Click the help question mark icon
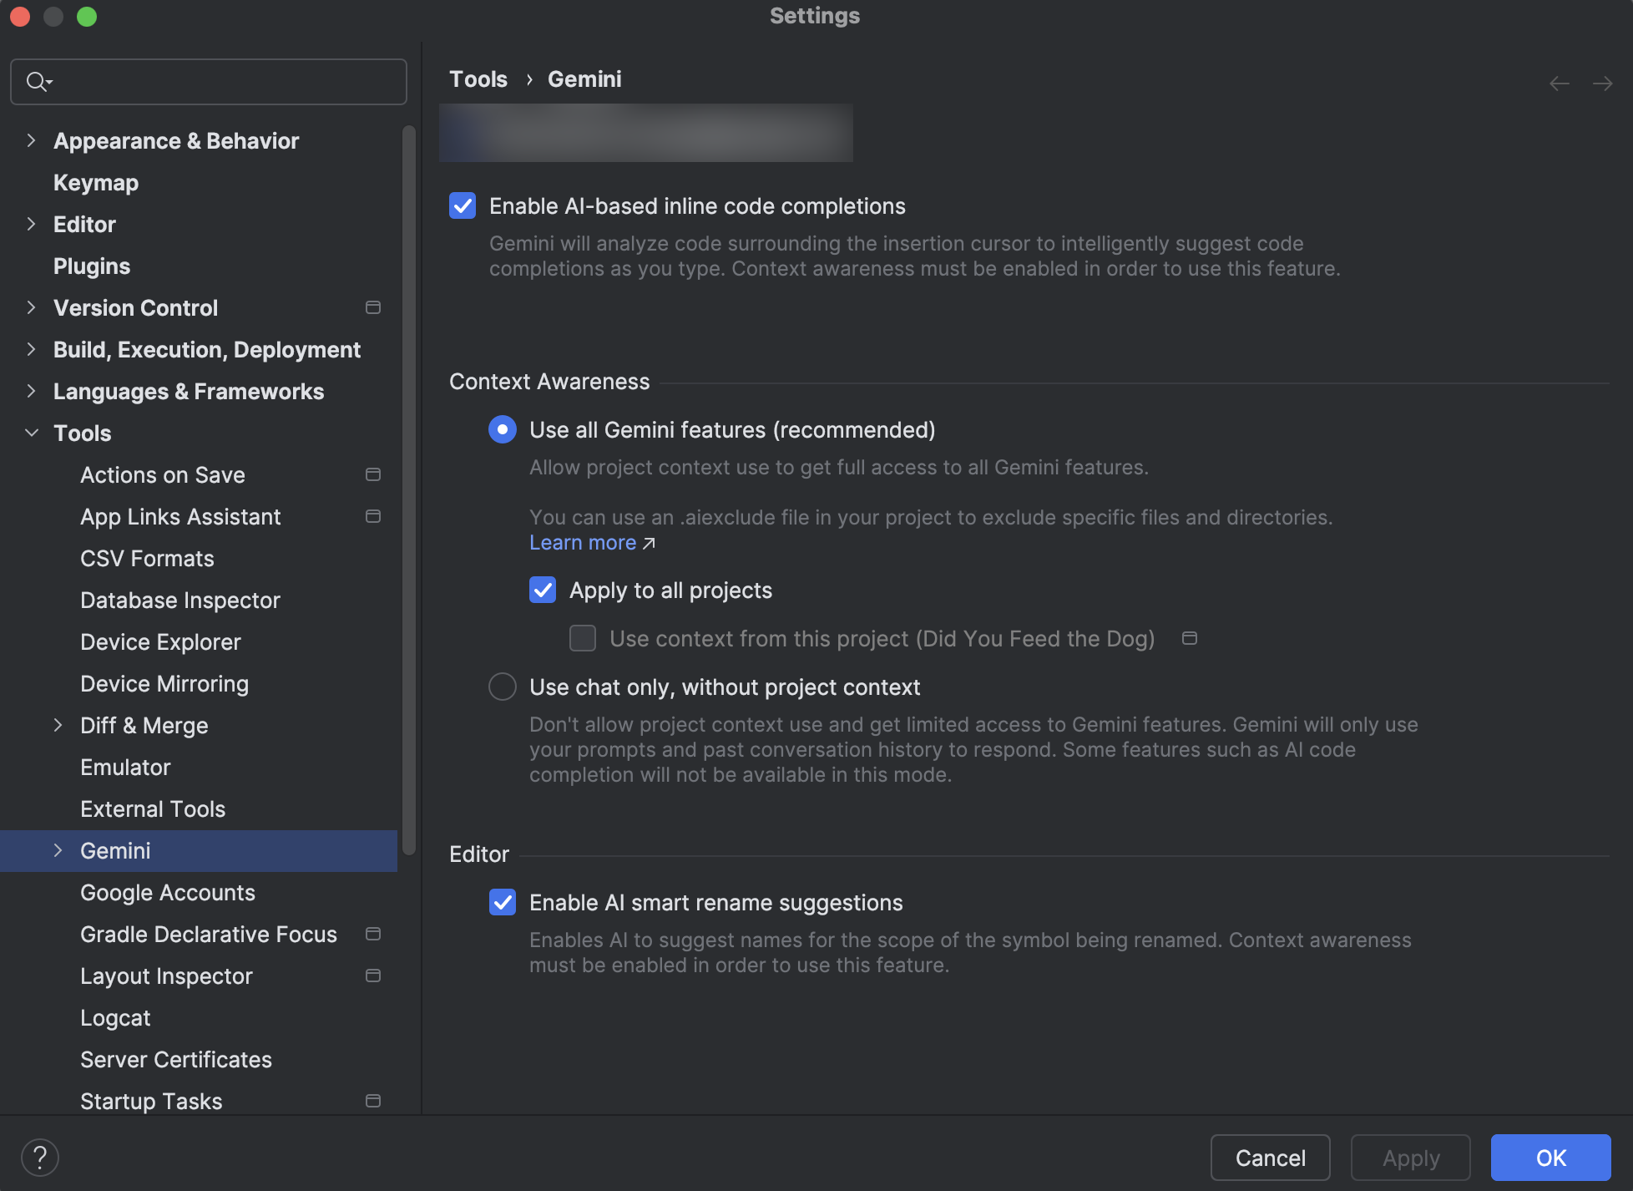Screen dimensions: 1633x1191 click(39, 1158)
